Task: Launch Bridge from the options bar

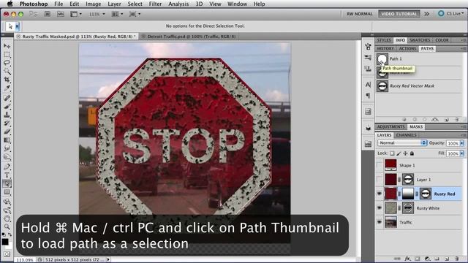Action: [47, 14]
